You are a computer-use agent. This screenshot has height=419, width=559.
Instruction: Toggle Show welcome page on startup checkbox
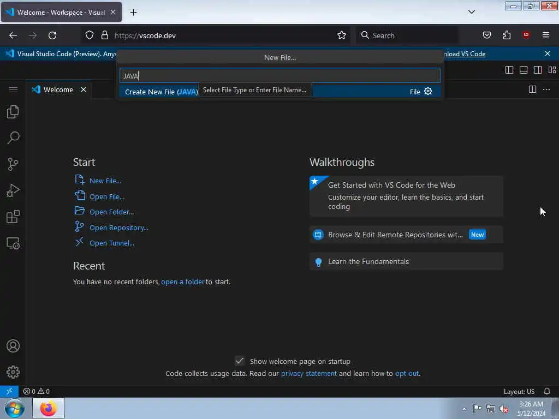point(240,361)
